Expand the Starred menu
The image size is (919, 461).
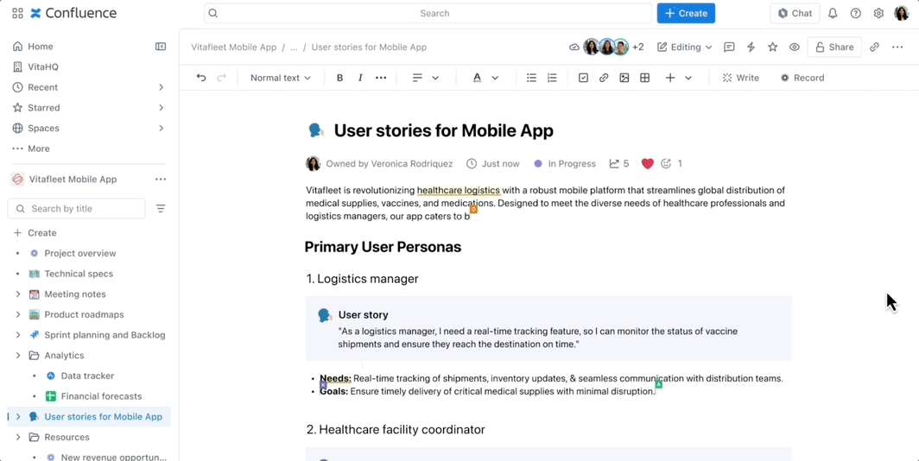(x=162, y=108)
